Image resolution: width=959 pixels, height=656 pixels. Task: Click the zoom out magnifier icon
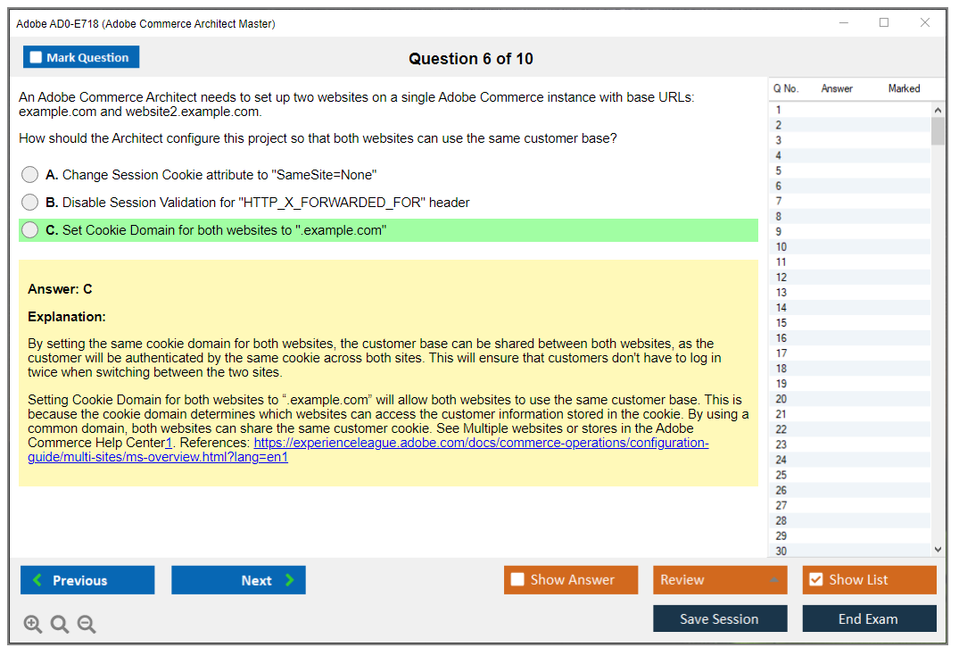(x=87, y=625)
